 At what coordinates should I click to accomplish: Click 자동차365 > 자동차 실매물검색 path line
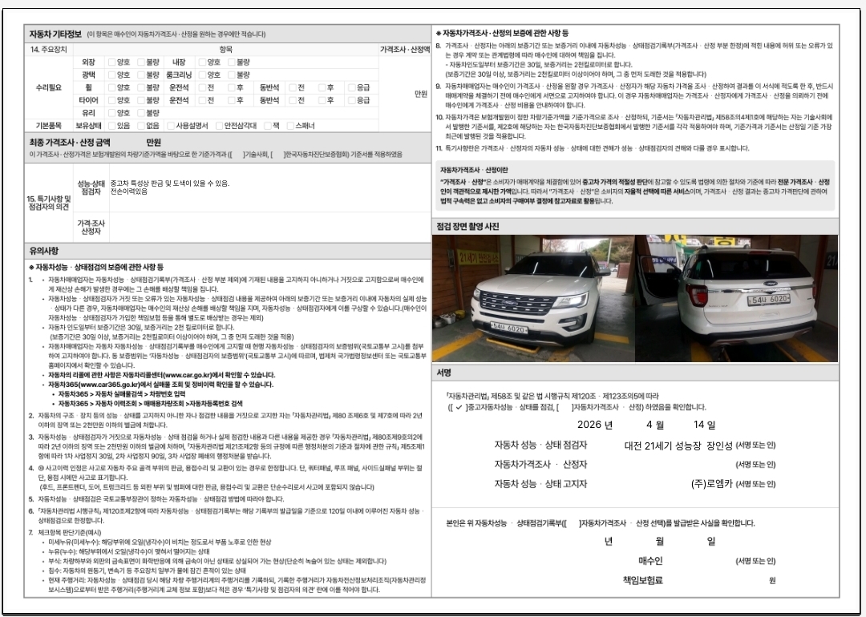click(122, 394)
